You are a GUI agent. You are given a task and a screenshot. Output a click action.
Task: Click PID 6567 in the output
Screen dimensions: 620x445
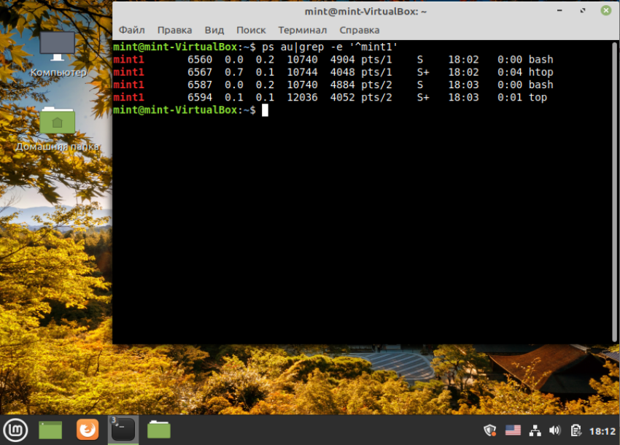coord(200,72)
